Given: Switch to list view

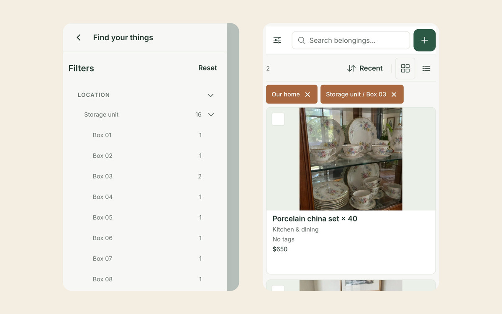Looking at the screenshot, I should (426, 68).
